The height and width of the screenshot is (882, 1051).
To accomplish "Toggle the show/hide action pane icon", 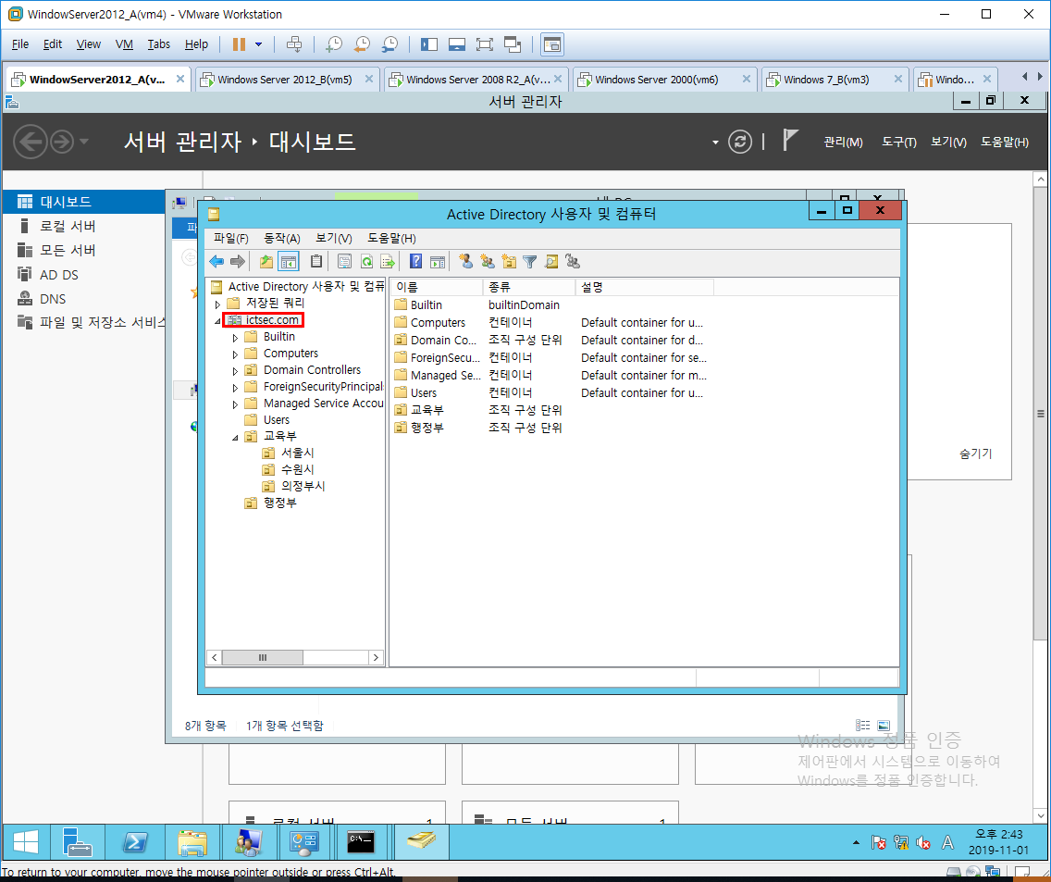I will click(438, 262).
